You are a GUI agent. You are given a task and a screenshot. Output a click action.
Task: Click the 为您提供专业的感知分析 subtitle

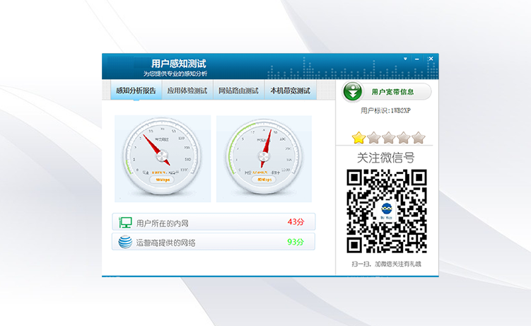click(x=175, y=74)
